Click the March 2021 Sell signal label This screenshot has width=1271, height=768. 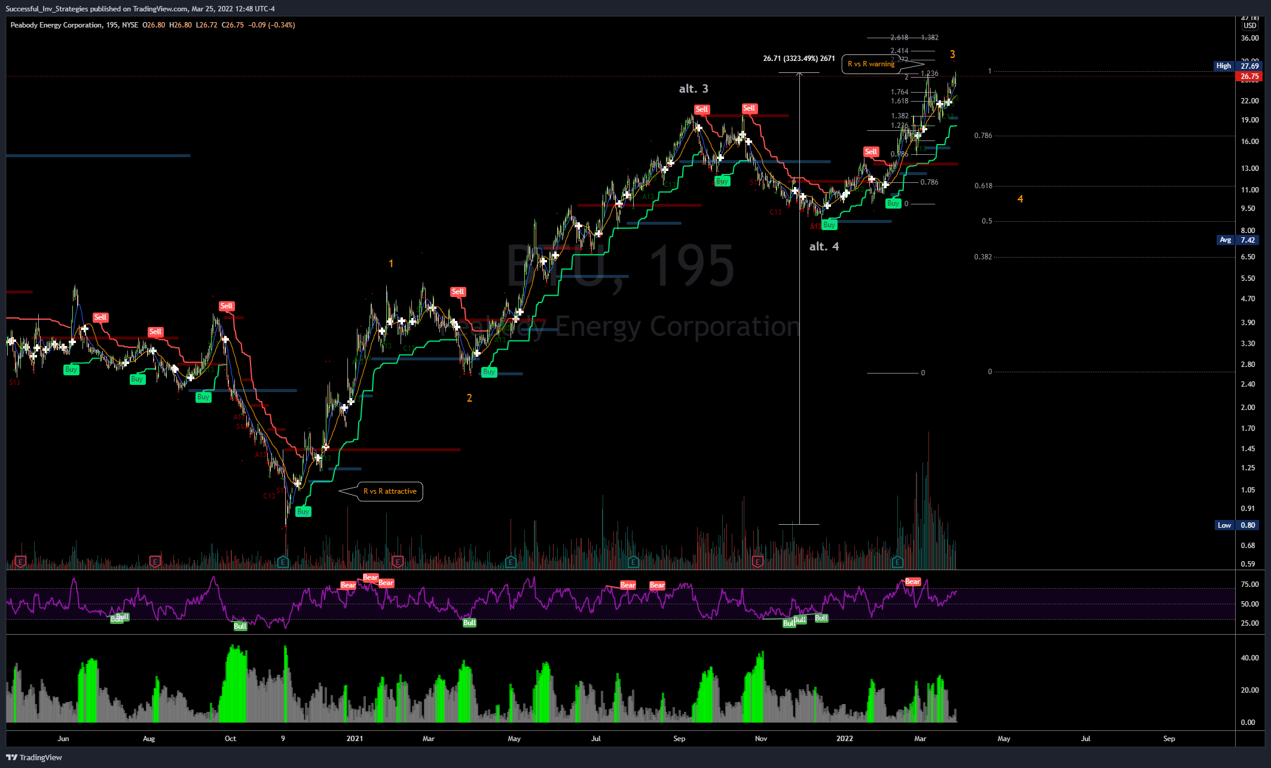(458, 292)
